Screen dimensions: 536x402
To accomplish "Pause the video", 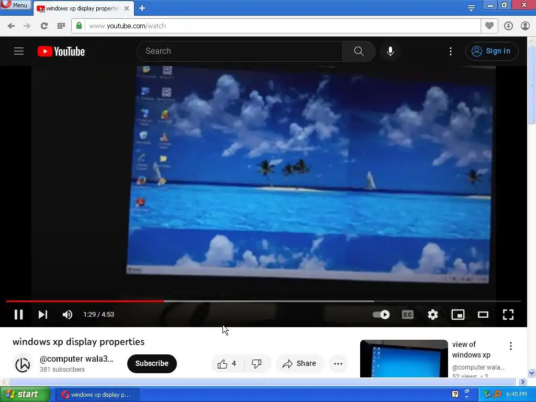I will 19,315.
